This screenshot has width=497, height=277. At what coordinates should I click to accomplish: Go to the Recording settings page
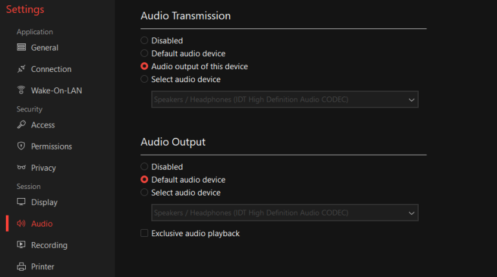point(49,245)
